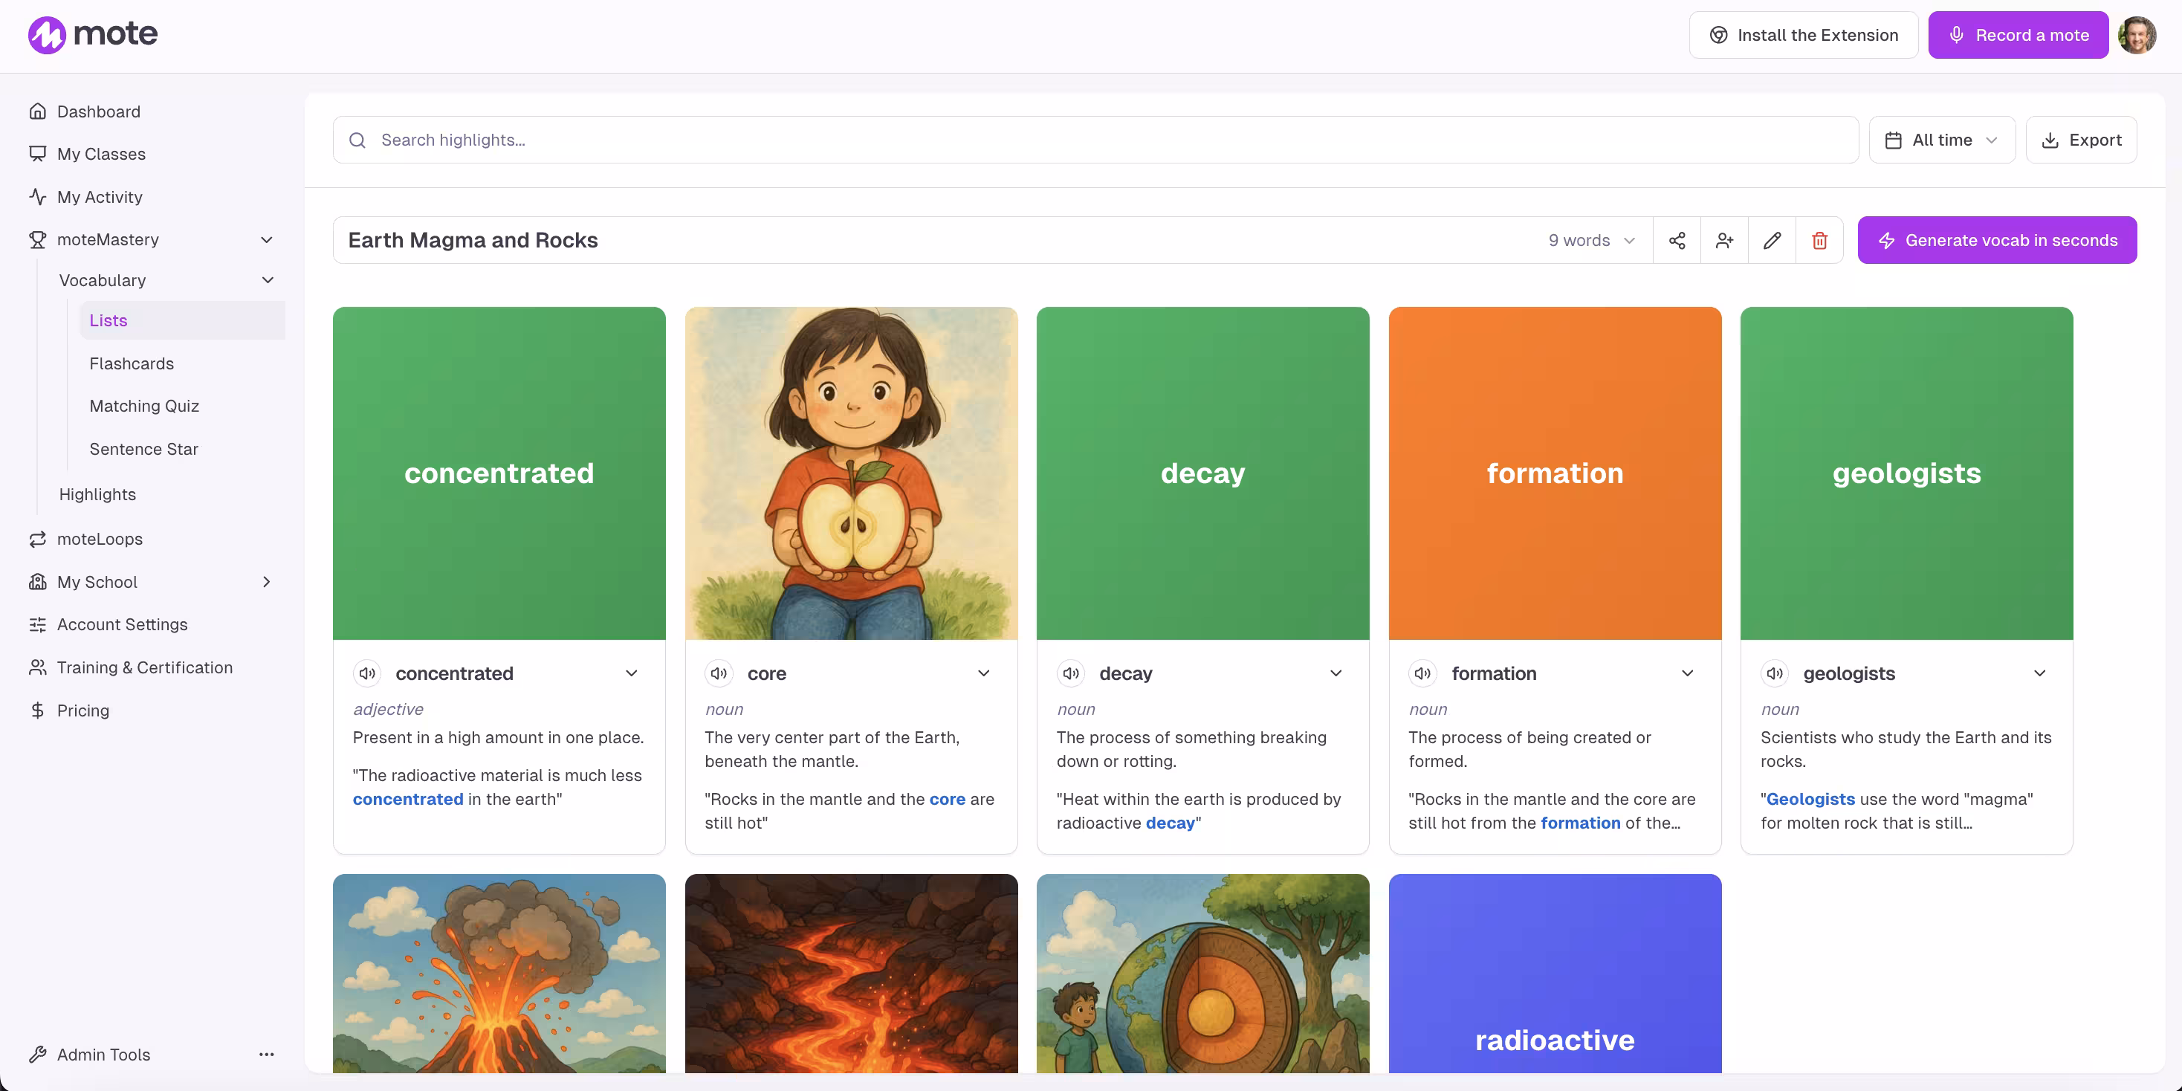Open Admin Tools overflow menu
Image resolution: width=2182 pixels, height=1091 pixels.
(x=266, y=1054)
